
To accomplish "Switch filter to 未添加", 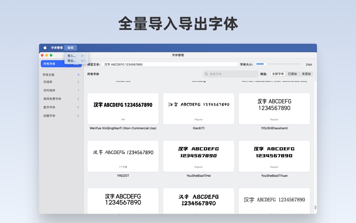I will [x=306, y=74].
